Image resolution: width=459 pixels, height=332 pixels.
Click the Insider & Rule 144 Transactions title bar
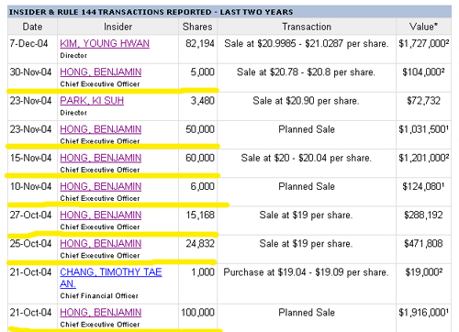[229, 12]
